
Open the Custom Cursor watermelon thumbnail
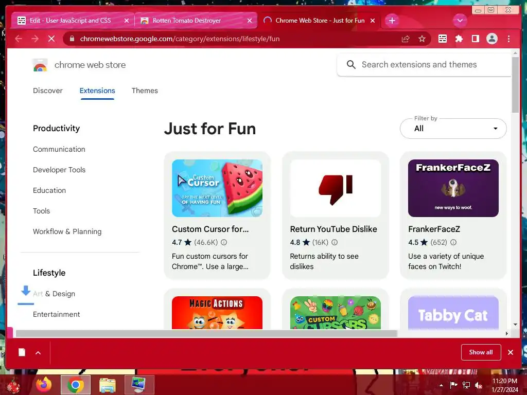point(217,188)
